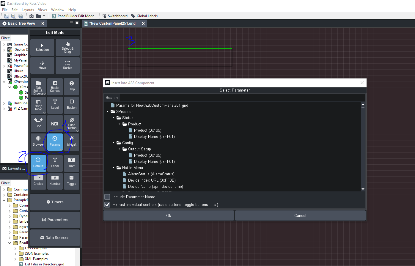Click the Select & Drag tool
Screen dimensions: 415x266
click(67, 47)
